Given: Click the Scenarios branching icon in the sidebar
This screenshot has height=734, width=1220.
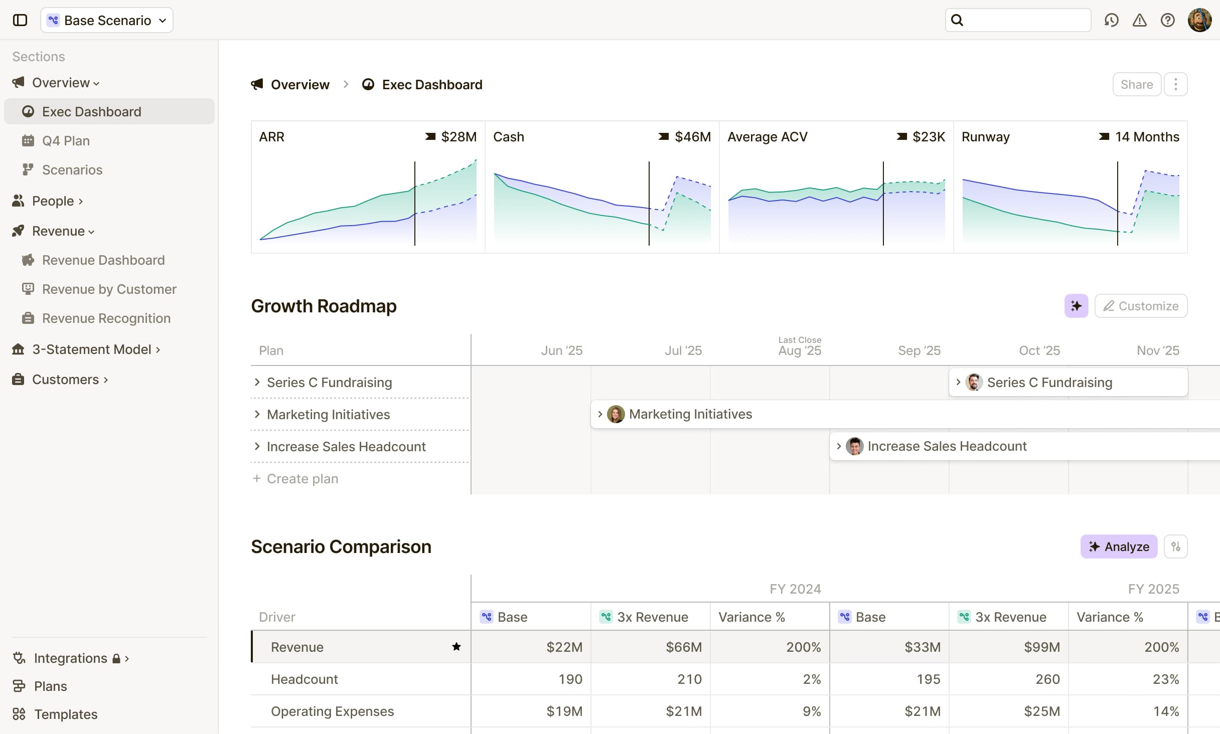Looking at the screenshot, I should (x=28, y=169).
